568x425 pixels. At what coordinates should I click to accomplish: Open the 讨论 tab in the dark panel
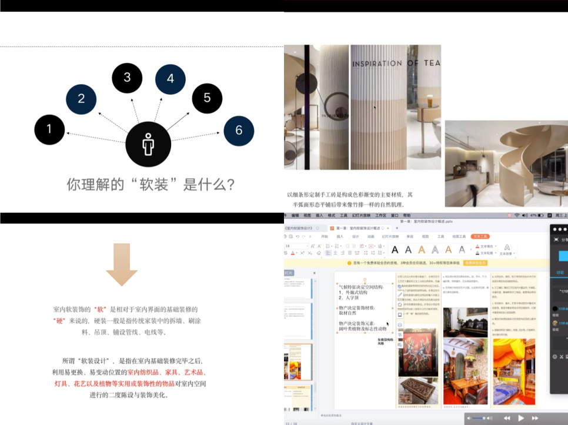560,273
